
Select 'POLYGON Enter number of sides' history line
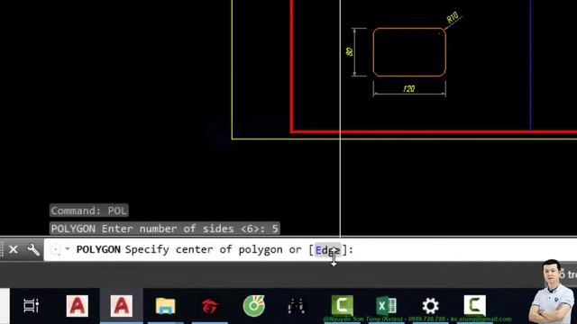(x=164, y=229)
